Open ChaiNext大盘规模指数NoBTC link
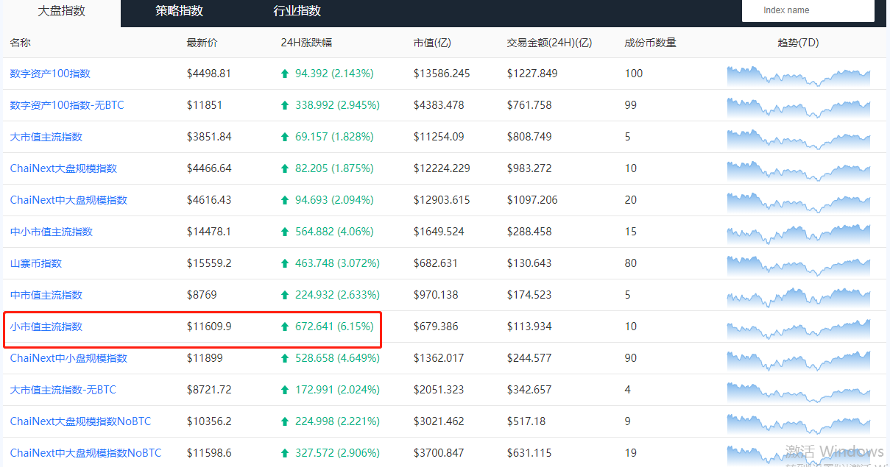 click(x=80, y=421)
